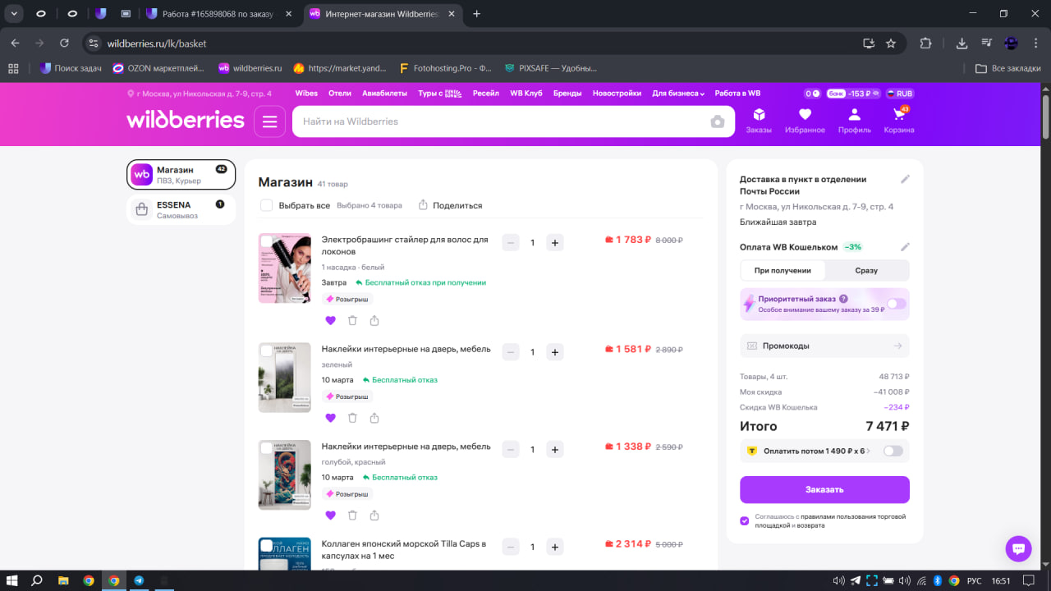Click the wildberries.ru/lk/basket address bar

click(x=476, y=44)
